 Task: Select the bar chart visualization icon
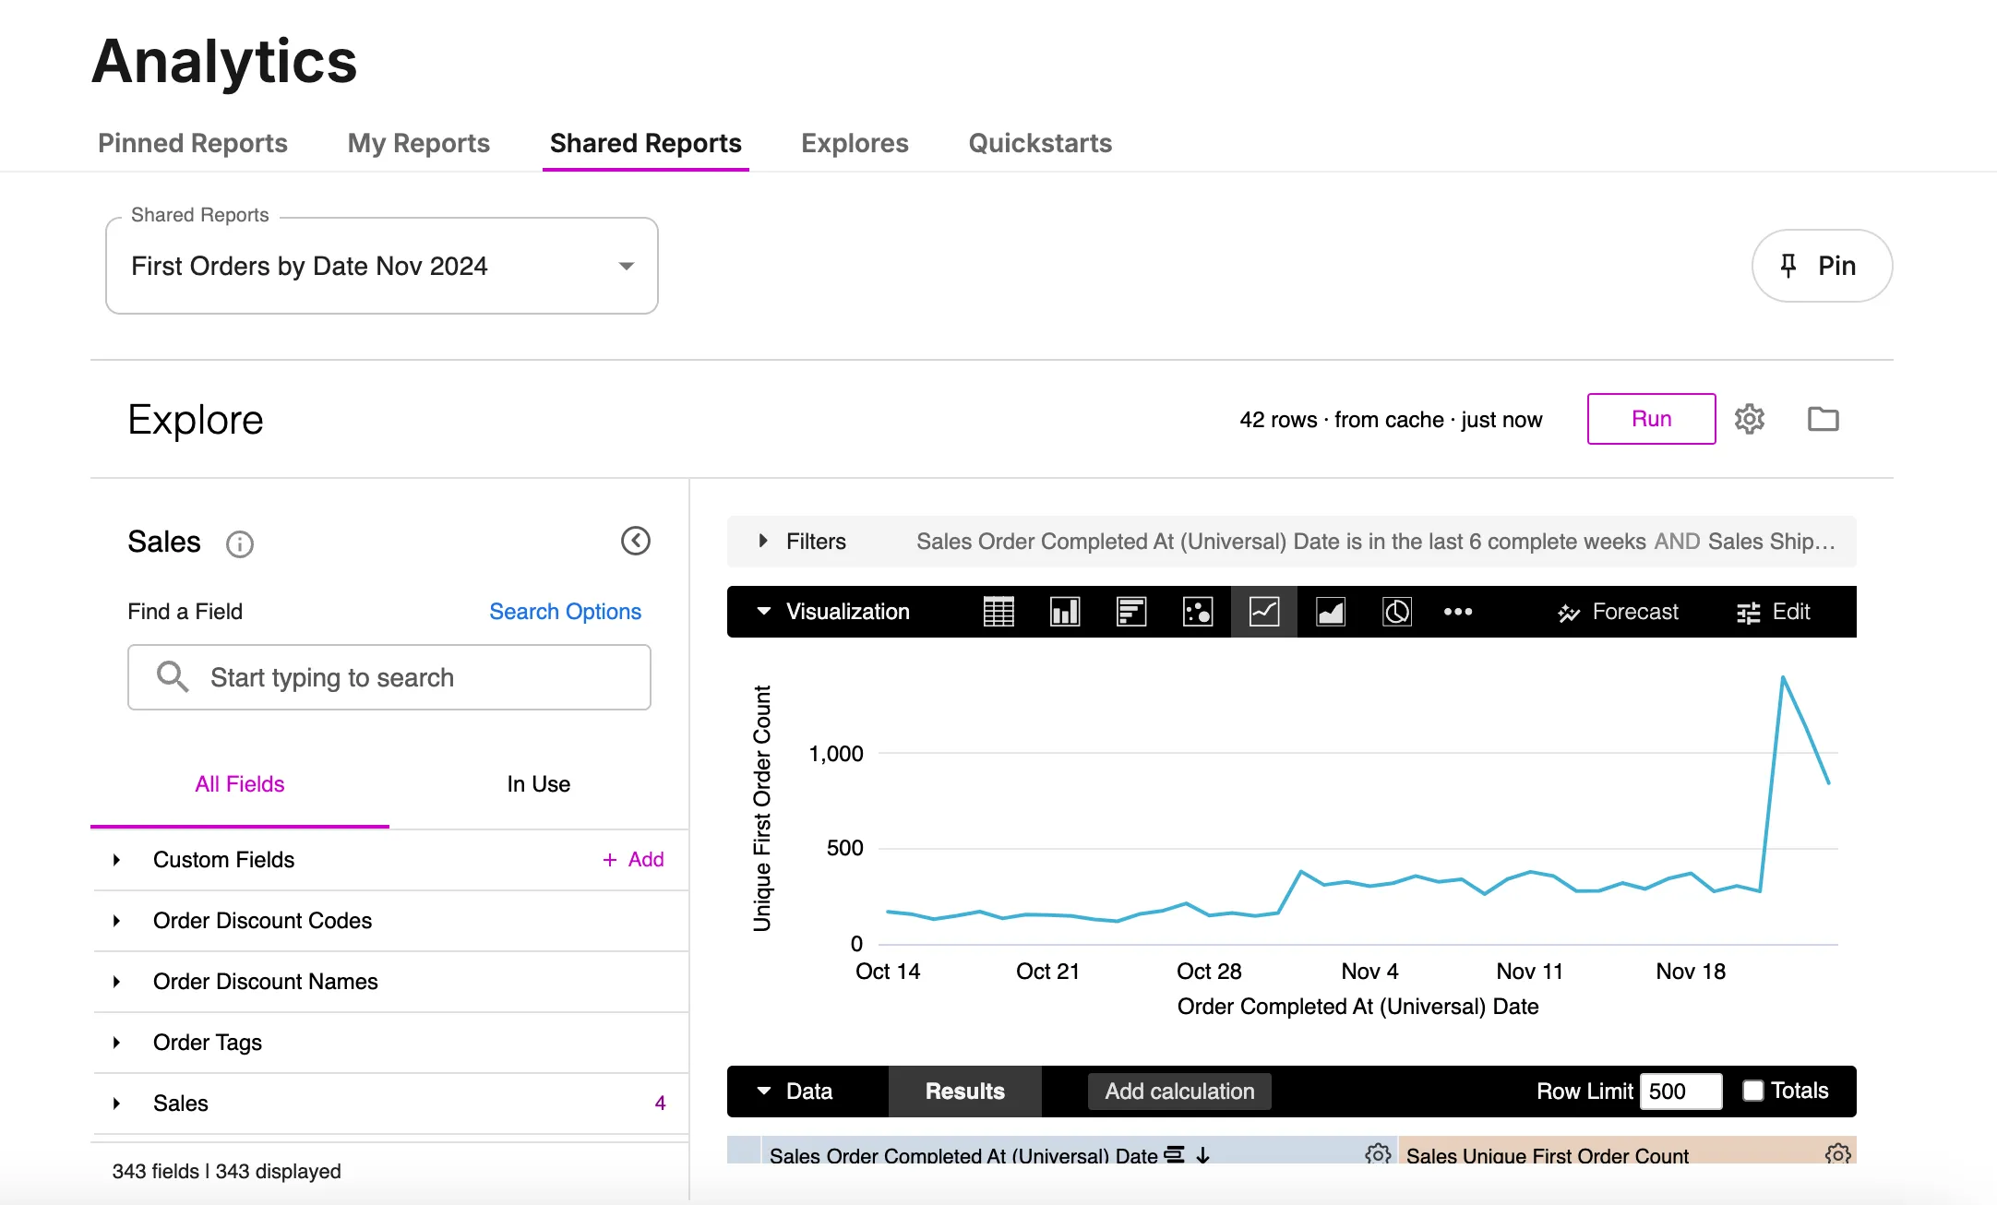tap(1131, 612)
